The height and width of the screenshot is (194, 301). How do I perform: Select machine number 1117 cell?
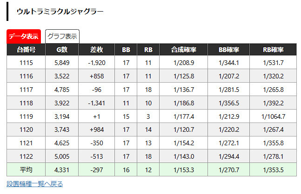[x=26, y=89]
